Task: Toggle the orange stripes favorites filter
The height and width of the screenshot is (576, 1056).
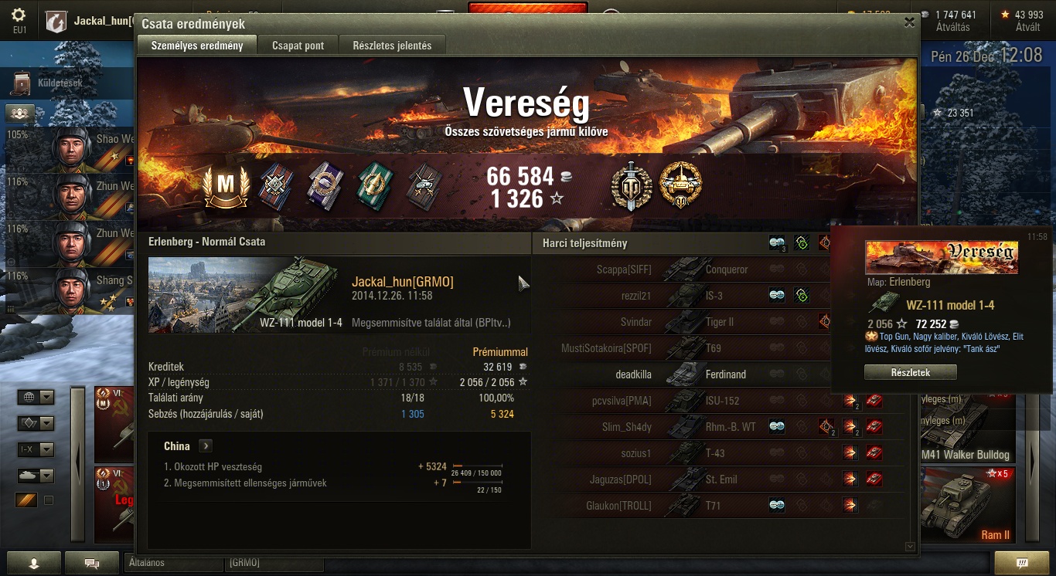Action: tap(26, 500)
